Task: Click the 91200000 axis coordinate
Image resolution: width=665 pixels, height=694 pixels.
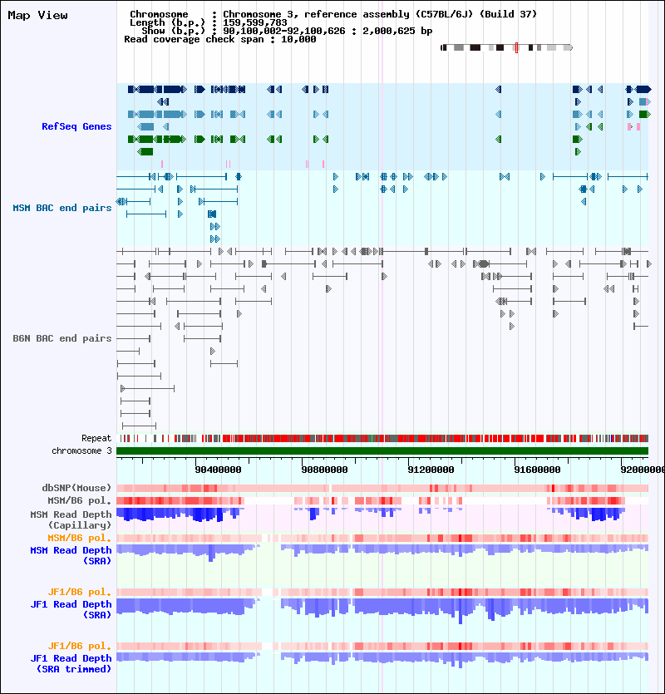Action: pyautogui.click(x=431, y=470)
